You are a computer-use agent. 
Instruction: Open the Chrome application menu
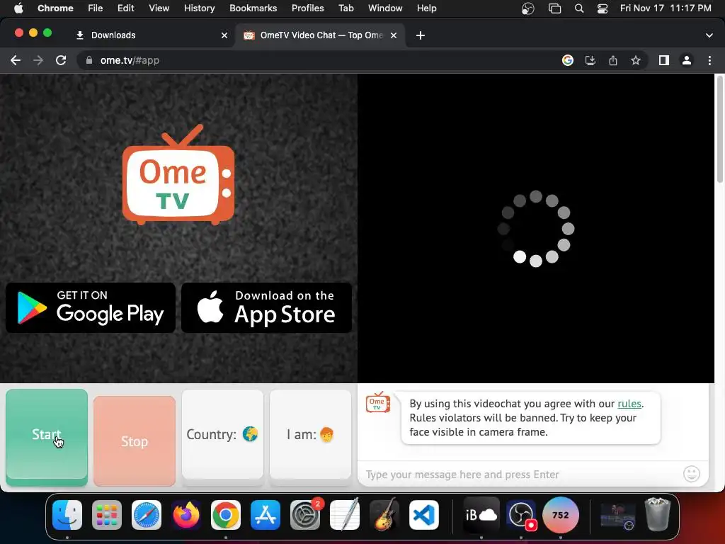tap(55, 8)
